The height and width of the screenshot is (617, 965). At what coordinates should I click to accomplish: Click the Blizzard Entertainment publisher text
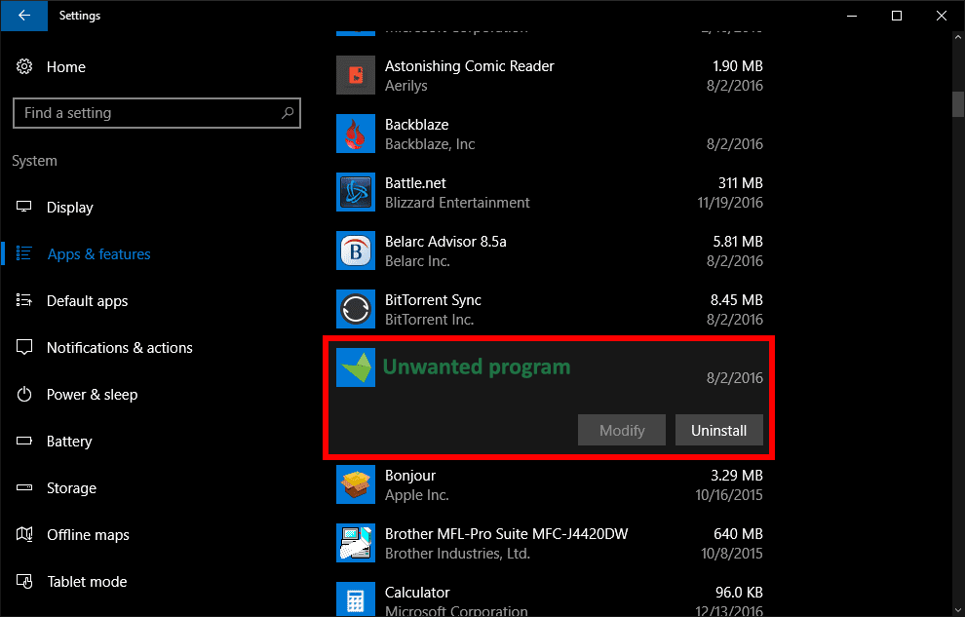point(457,203)
